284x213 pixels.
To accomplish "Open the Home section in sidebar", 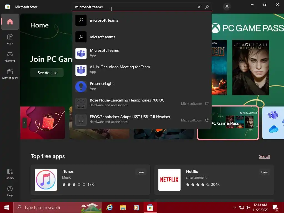I will pyautogui.click(x=10, y=22).
